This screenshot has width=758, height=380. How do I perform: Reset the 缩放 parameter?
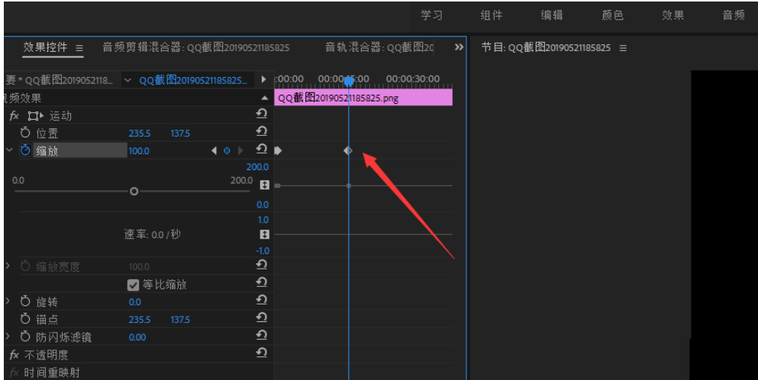click(x=262, y=149)
